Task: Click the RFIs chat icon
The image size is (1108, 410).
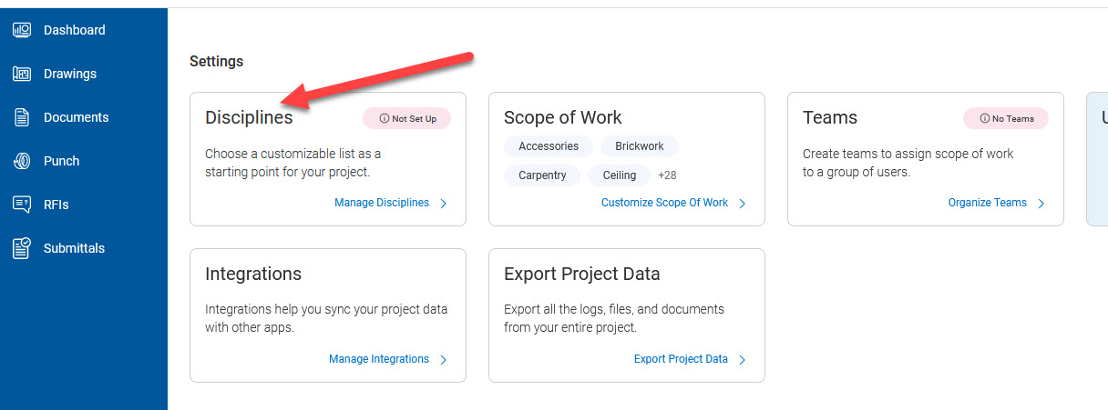Action: [x=22, y=205]
